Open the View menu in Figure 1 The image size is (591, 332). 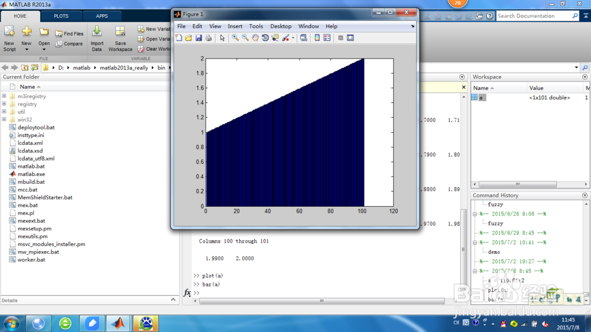coord(215,27)
